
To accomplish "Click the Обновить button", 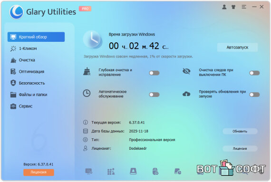I will [240, 131].
